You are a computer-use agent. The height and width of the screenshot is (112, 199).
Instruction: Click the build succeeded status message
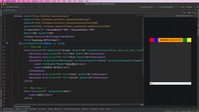click(x=15, y=111)
